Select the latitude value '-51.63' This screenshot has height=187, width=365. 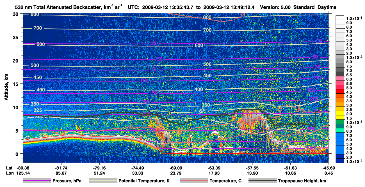click(x=290, y=168)
